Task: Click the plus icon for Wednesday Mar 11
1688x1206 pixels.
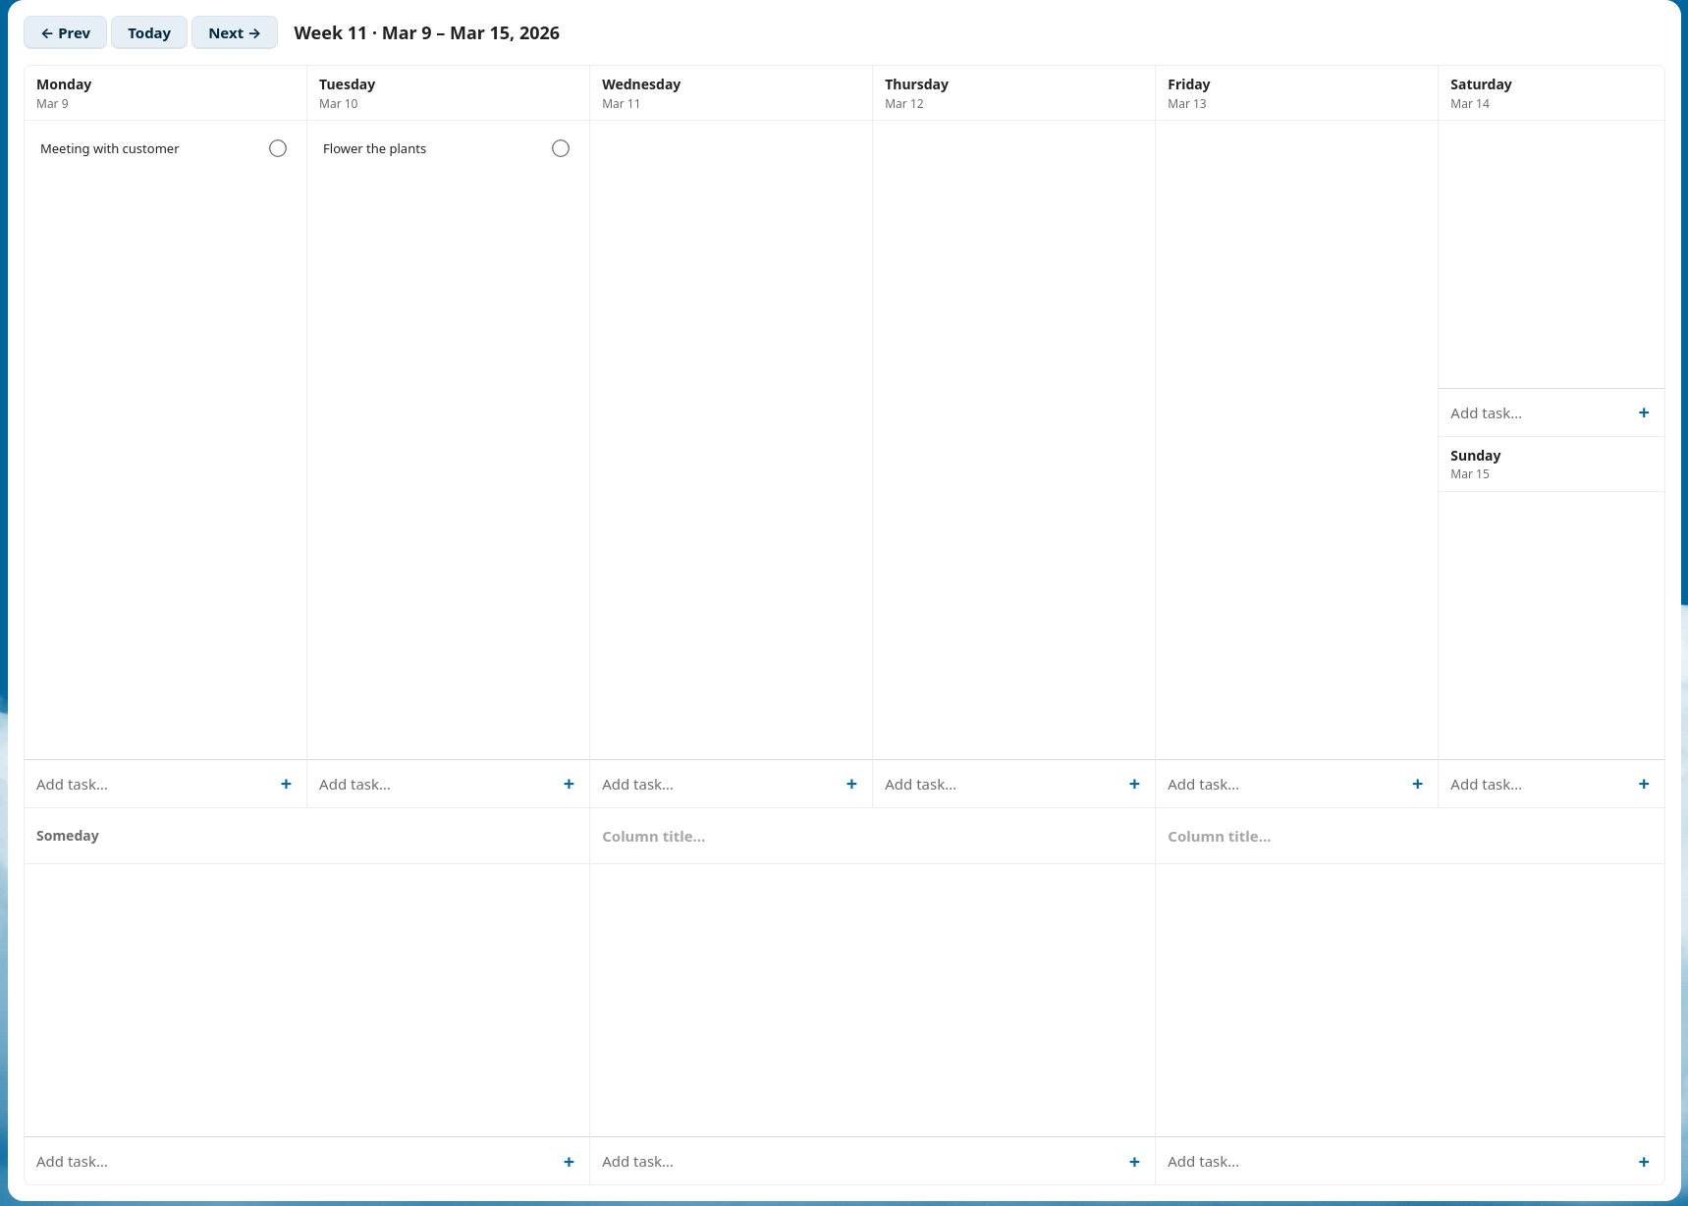Action: 850,784
